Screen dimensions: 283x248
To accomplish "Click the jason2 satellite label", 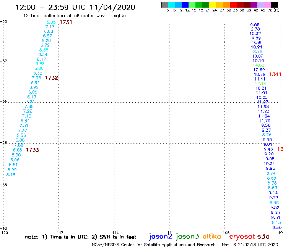I will click(x=161, y=237).
